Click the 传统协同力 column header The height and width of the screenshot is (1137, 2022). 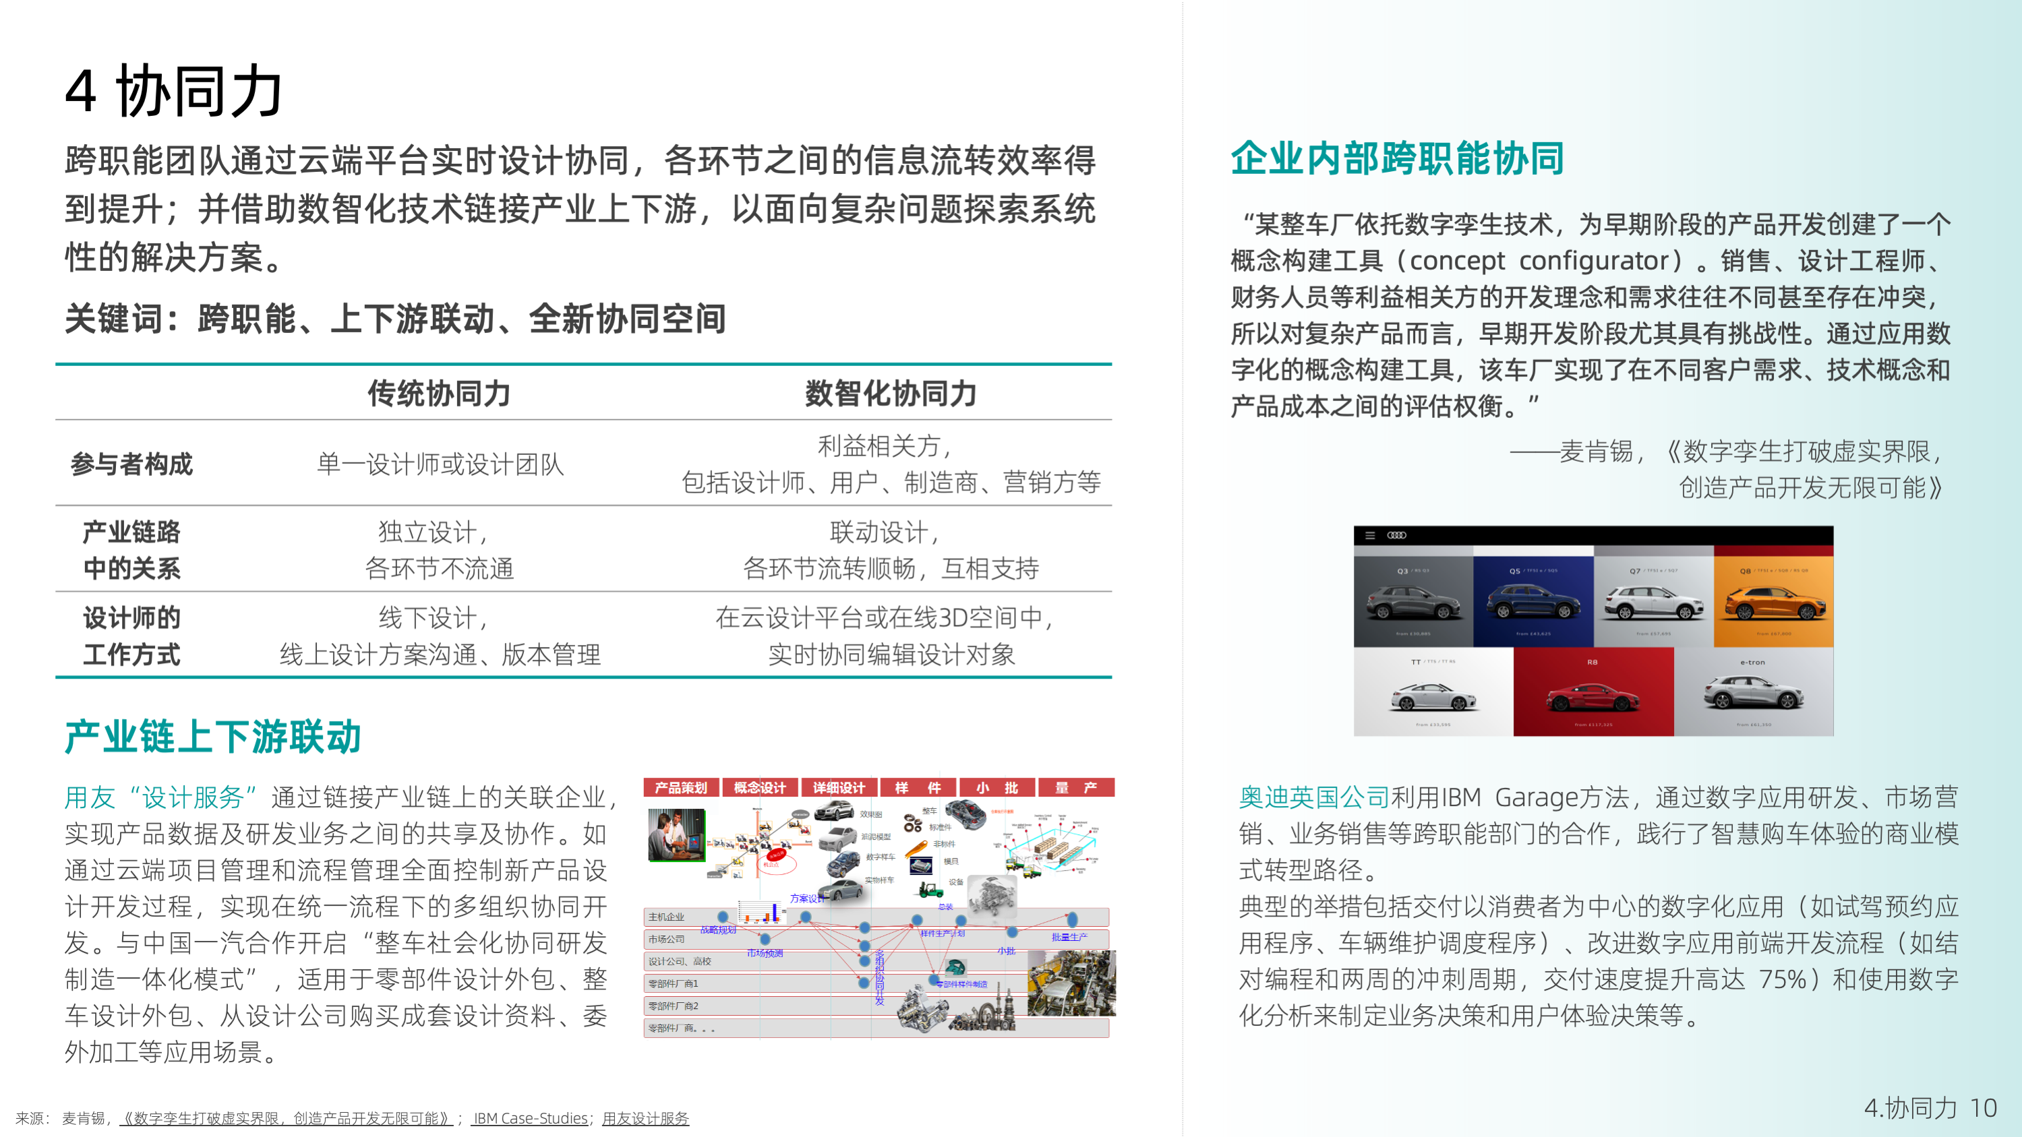[440, 393]
